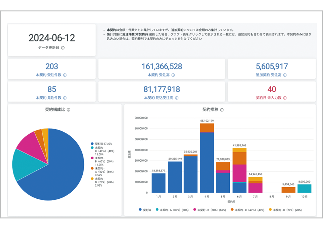Click the red info icon beside 契約日 未入力数
The width and height of the screenshot is (323, 229).
pyautogui.click(x=285, y=98)
